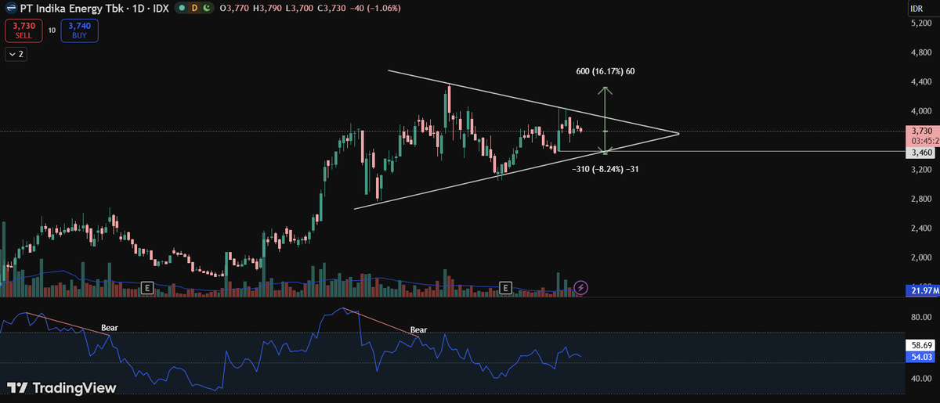The image size is (940, 403).
Task: Click the 58.69 RSI value label
Action: [920, 344]
